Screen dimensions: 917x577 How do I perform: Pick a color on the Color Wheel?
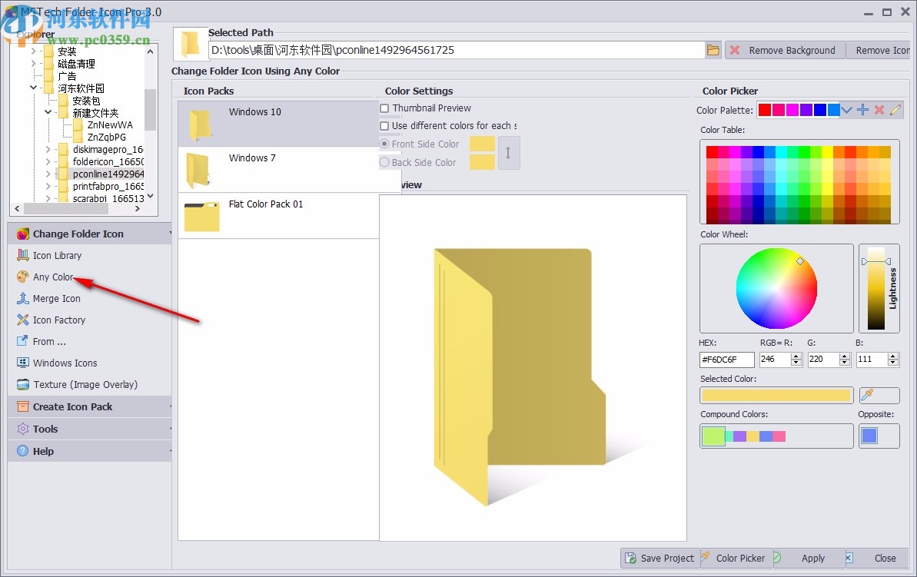[x=776, y=288]
